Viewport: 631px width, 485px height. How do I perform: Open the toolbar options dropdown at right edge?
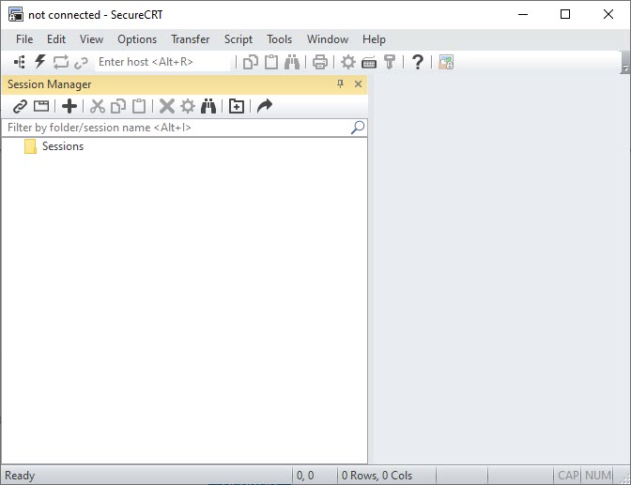(x=625, y=66)
